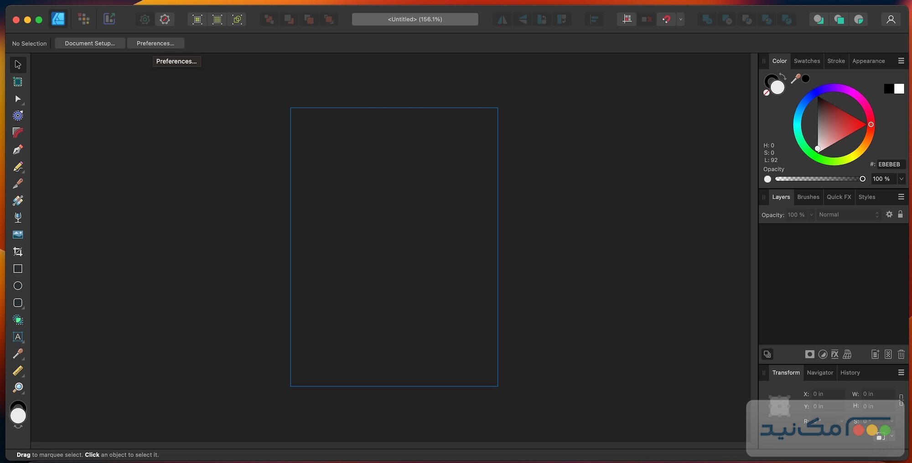Select the Artistic Text tool
Image resolution: width=912 pixels, height=463 pixels.
pos(18,337)
